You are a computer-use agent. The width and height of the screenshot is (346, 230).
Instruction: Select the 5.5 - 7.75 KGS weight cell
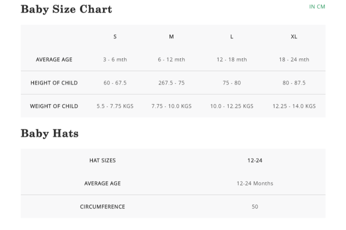tap(115, 106)
